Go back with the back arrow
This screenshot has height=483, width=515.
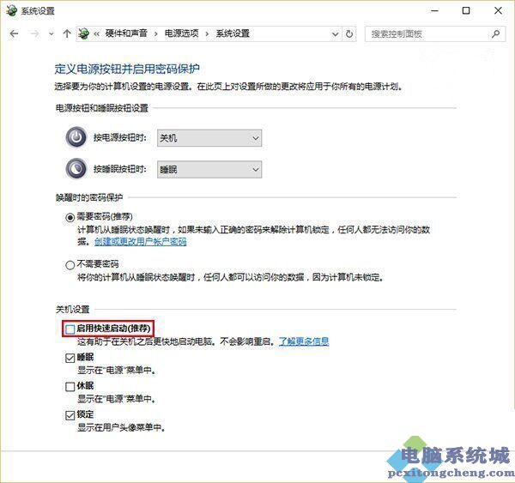(14, 33)
